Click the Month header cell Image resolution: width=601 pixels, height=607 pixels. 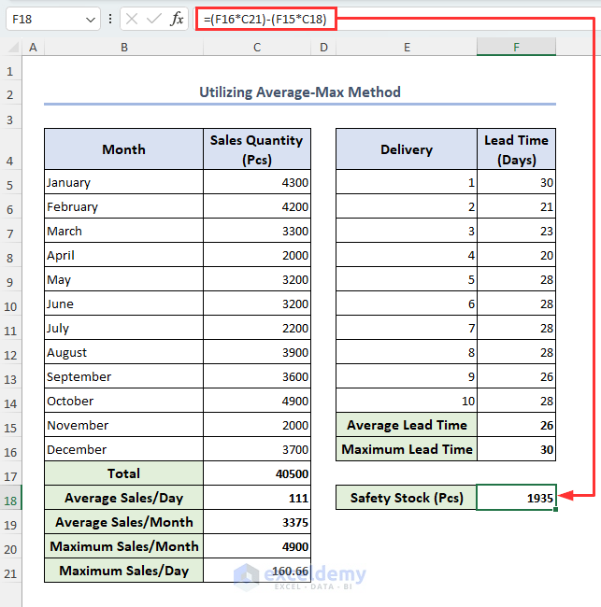pos(123,149)
